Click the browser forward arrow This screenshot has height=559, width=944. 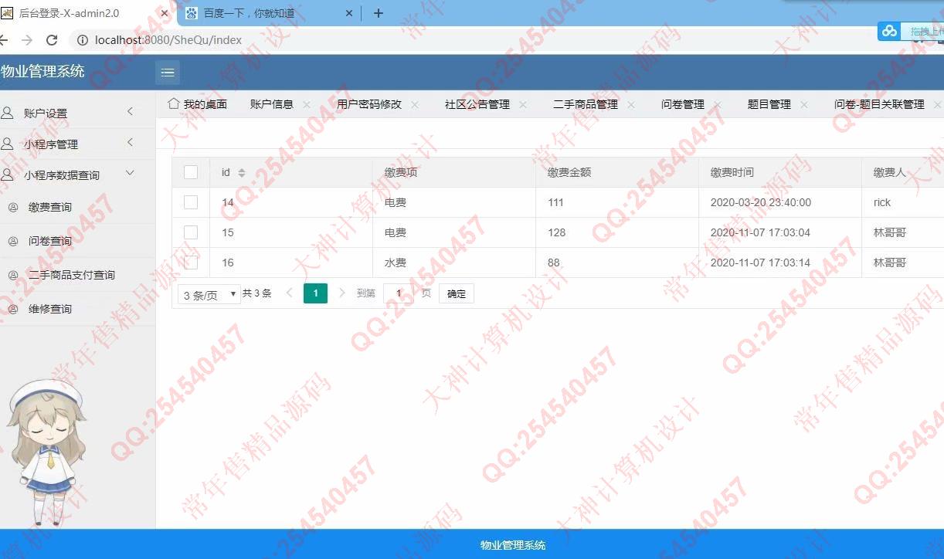pyautogui.click(x=27, y=40)
